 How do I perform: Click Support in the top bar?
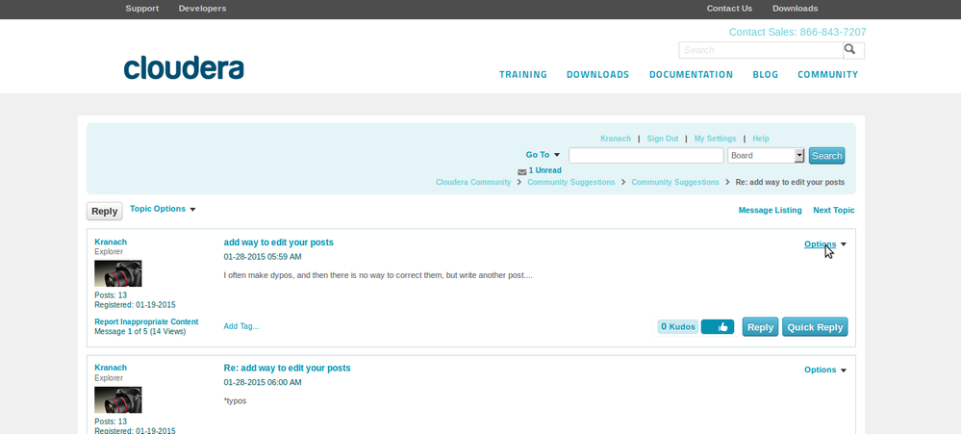[142, 9]
